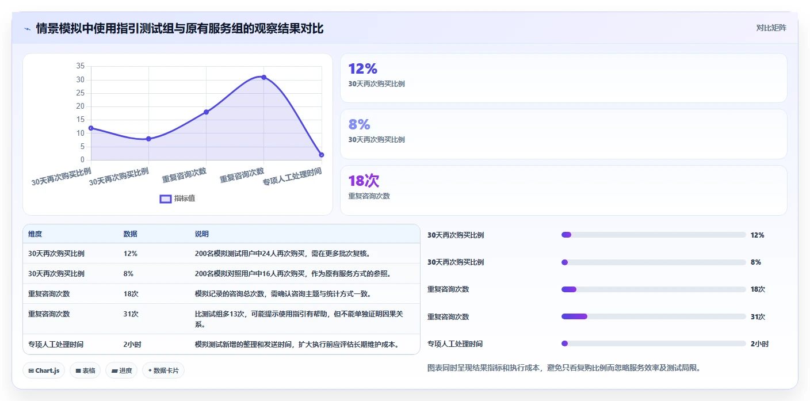This screenshot has width=810, height=401.
Task: Click the 2小时 value beside the progress bars
Action: tap(759, 343)
